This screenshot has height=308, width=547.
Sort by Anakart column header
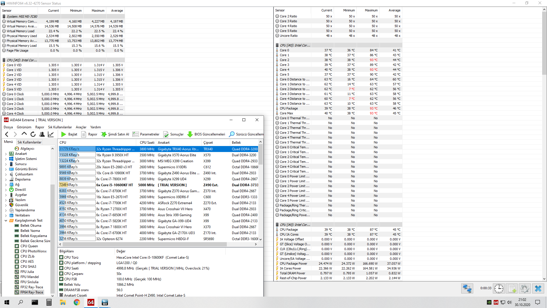click(x=179, y=143)
